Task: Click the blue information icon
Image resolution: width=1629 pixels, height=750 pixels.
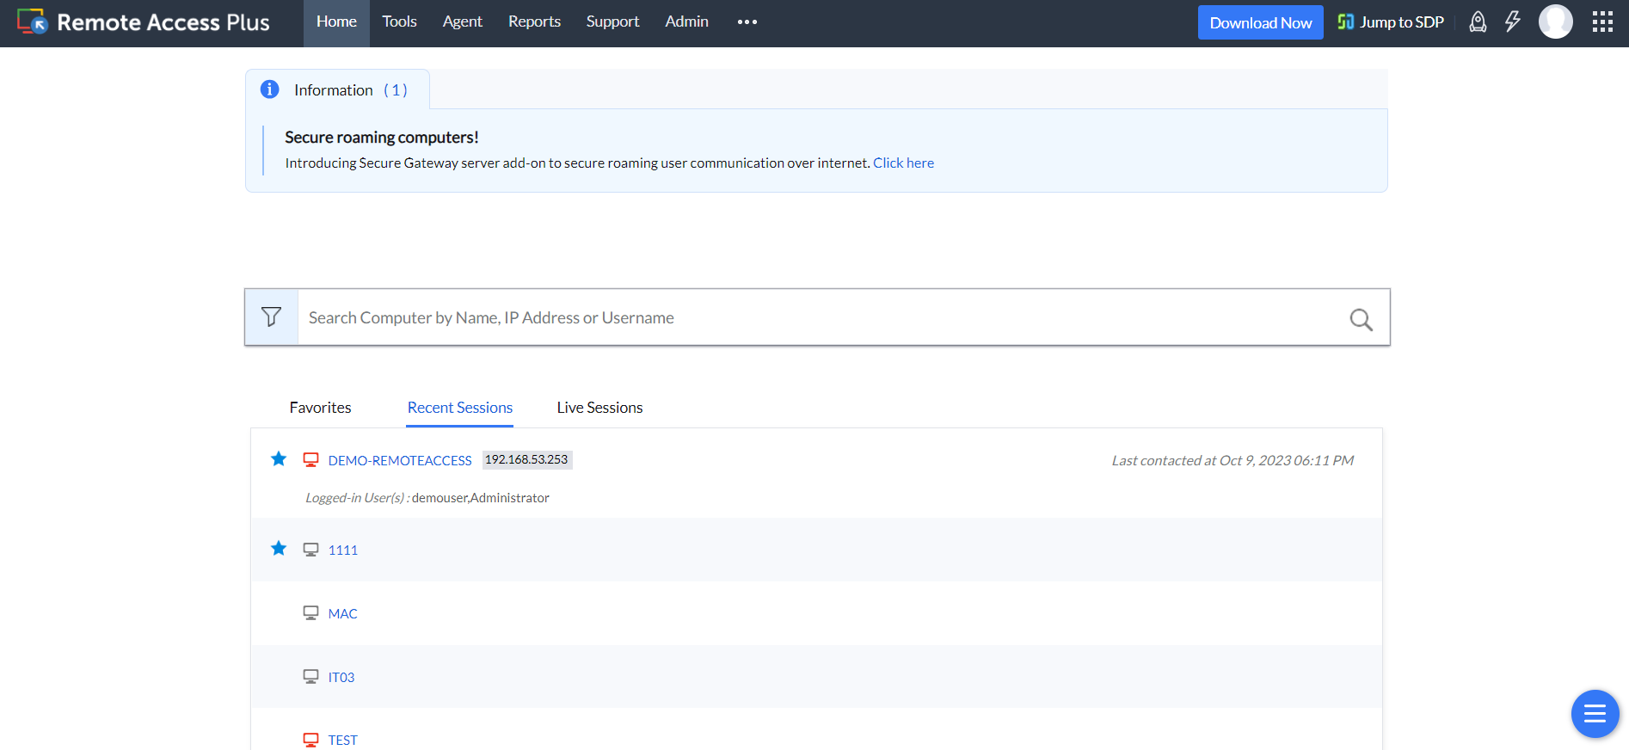Action: [269, 89]
